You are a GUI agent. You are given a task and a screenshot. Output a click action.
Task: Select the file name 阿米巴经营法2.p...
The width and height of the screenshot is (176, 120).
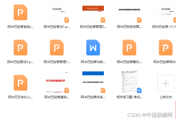click(21, 62)
